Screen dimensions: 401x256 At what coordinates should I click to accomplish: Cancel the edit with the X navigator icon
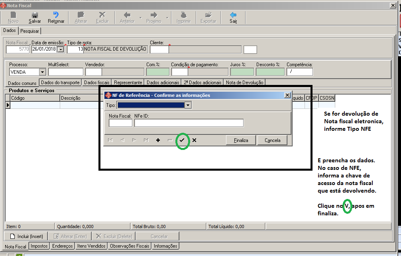pyautogui.click(x=195, y=140)
